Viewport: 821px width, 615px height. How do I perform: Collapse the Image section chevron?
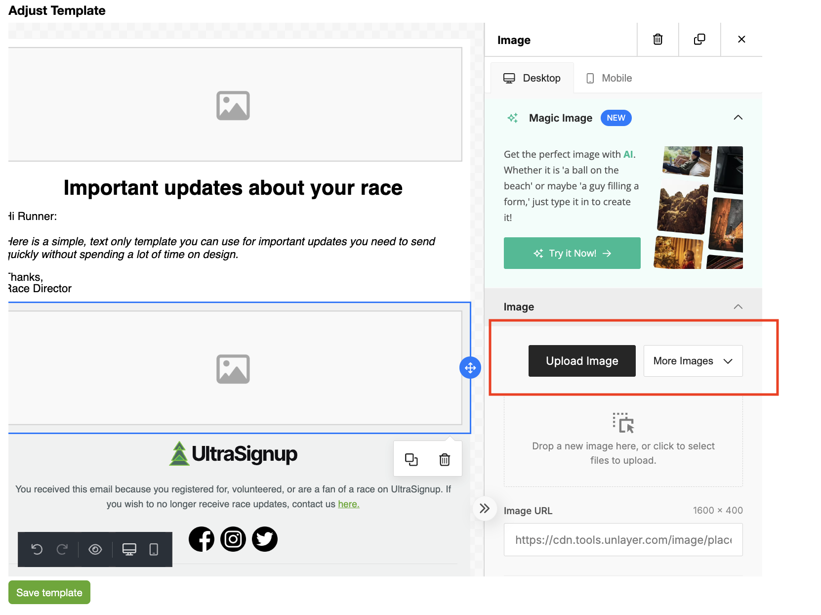[738, 307]
